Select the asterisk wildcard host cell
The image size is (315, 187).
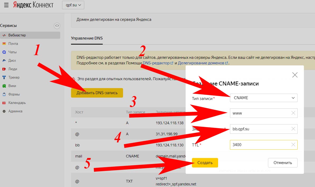coord(76,123)
